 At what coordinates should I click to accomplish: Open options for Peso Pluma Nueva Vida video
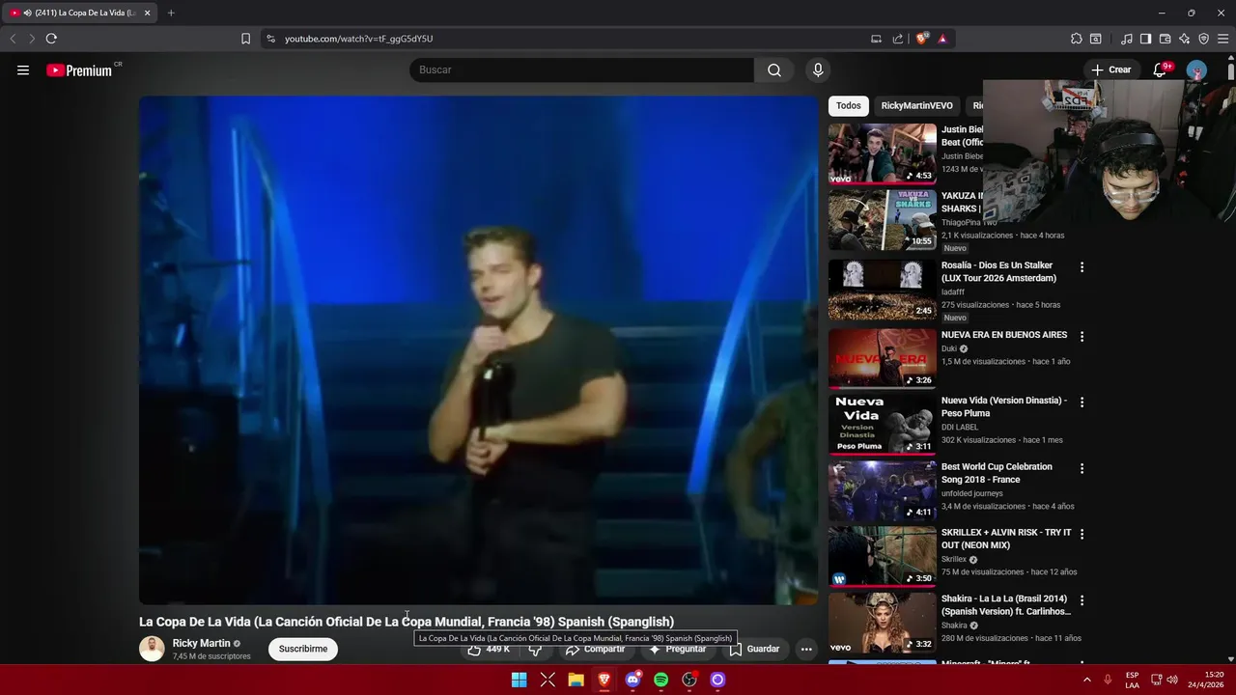[x=1081, y=402]
